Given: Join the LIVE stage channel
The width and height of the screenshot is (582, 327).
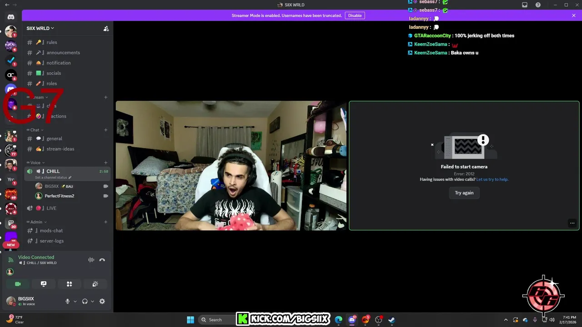Looking at the screenshot, I should pos(67,208).
